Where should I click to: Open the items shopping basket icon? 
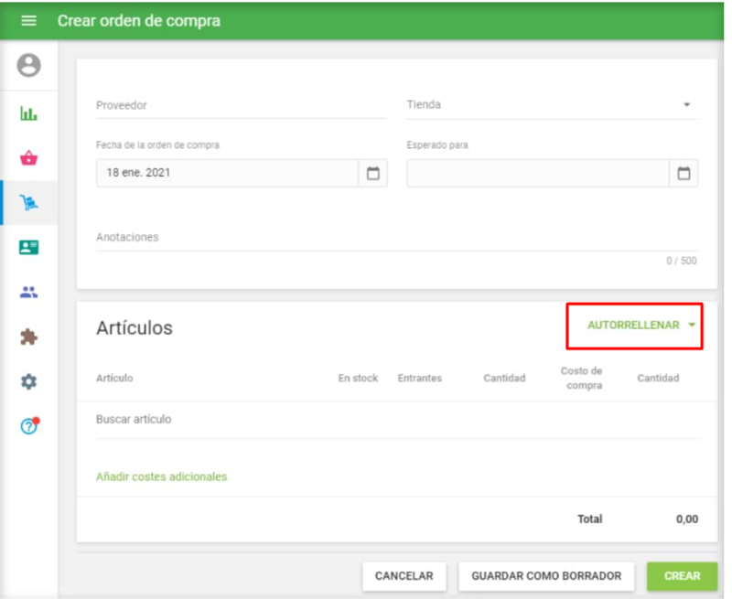[x=29, y=158]
